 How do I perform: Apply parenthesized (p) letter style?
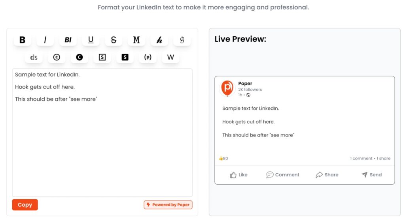(x=148, y=57)
